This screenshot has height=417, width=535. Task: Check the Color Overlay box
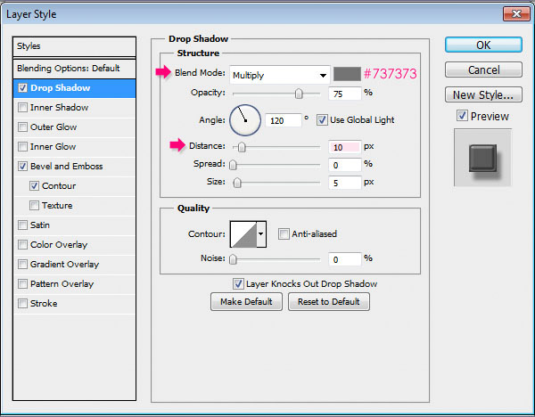pos(22,245)
